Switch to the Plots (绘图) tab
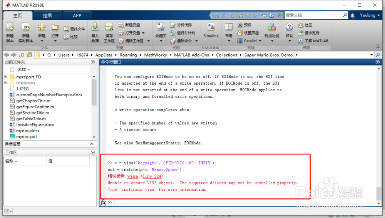Viewport: 385px width, 218px height. [x=47, y=15]
